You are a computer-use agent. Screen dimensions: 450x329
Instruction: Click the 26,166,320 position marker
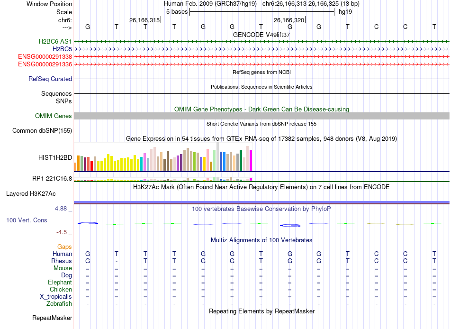(x=289, y=20)
